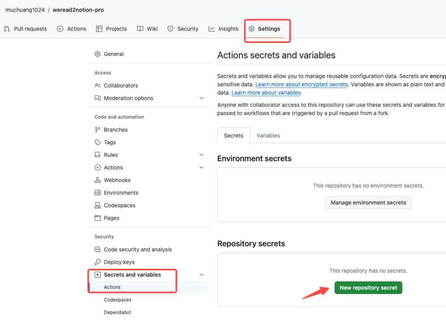
Task: Click the Security shield icon
Action: [171, 29]
